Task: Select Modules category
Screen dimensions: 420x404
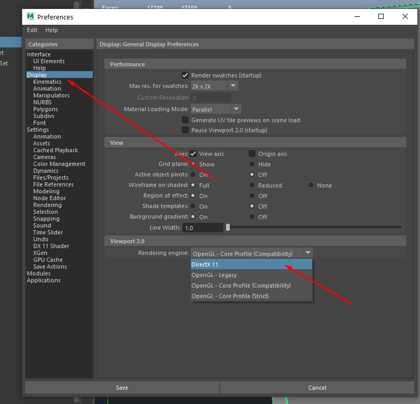Action: coord(38,273)
